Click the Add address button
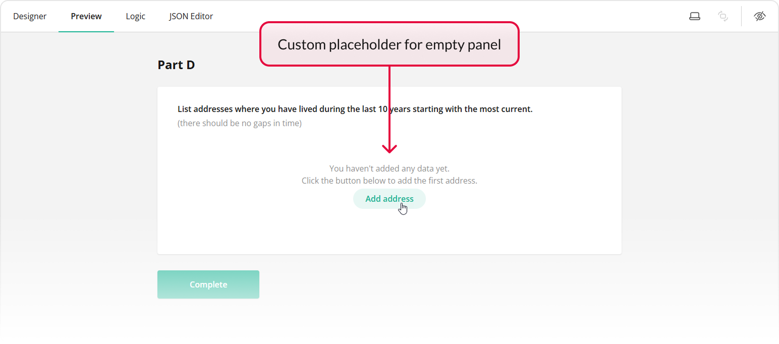 (389, 198)
